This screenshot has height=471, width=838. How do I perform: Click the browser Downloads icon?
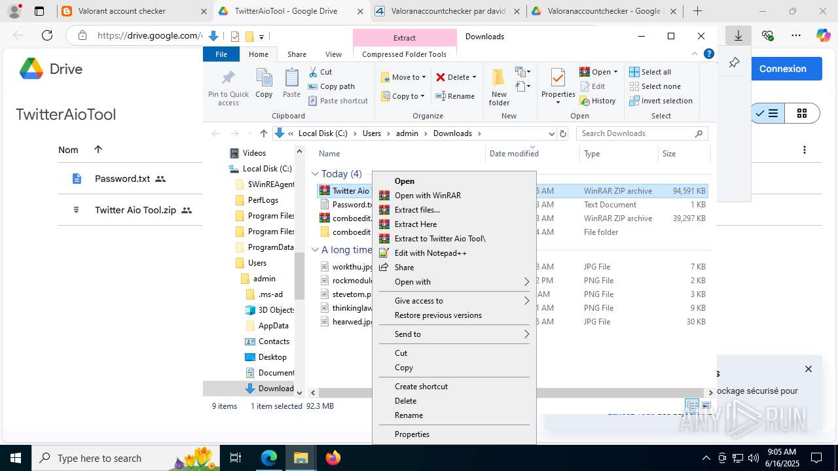(738, 35)
